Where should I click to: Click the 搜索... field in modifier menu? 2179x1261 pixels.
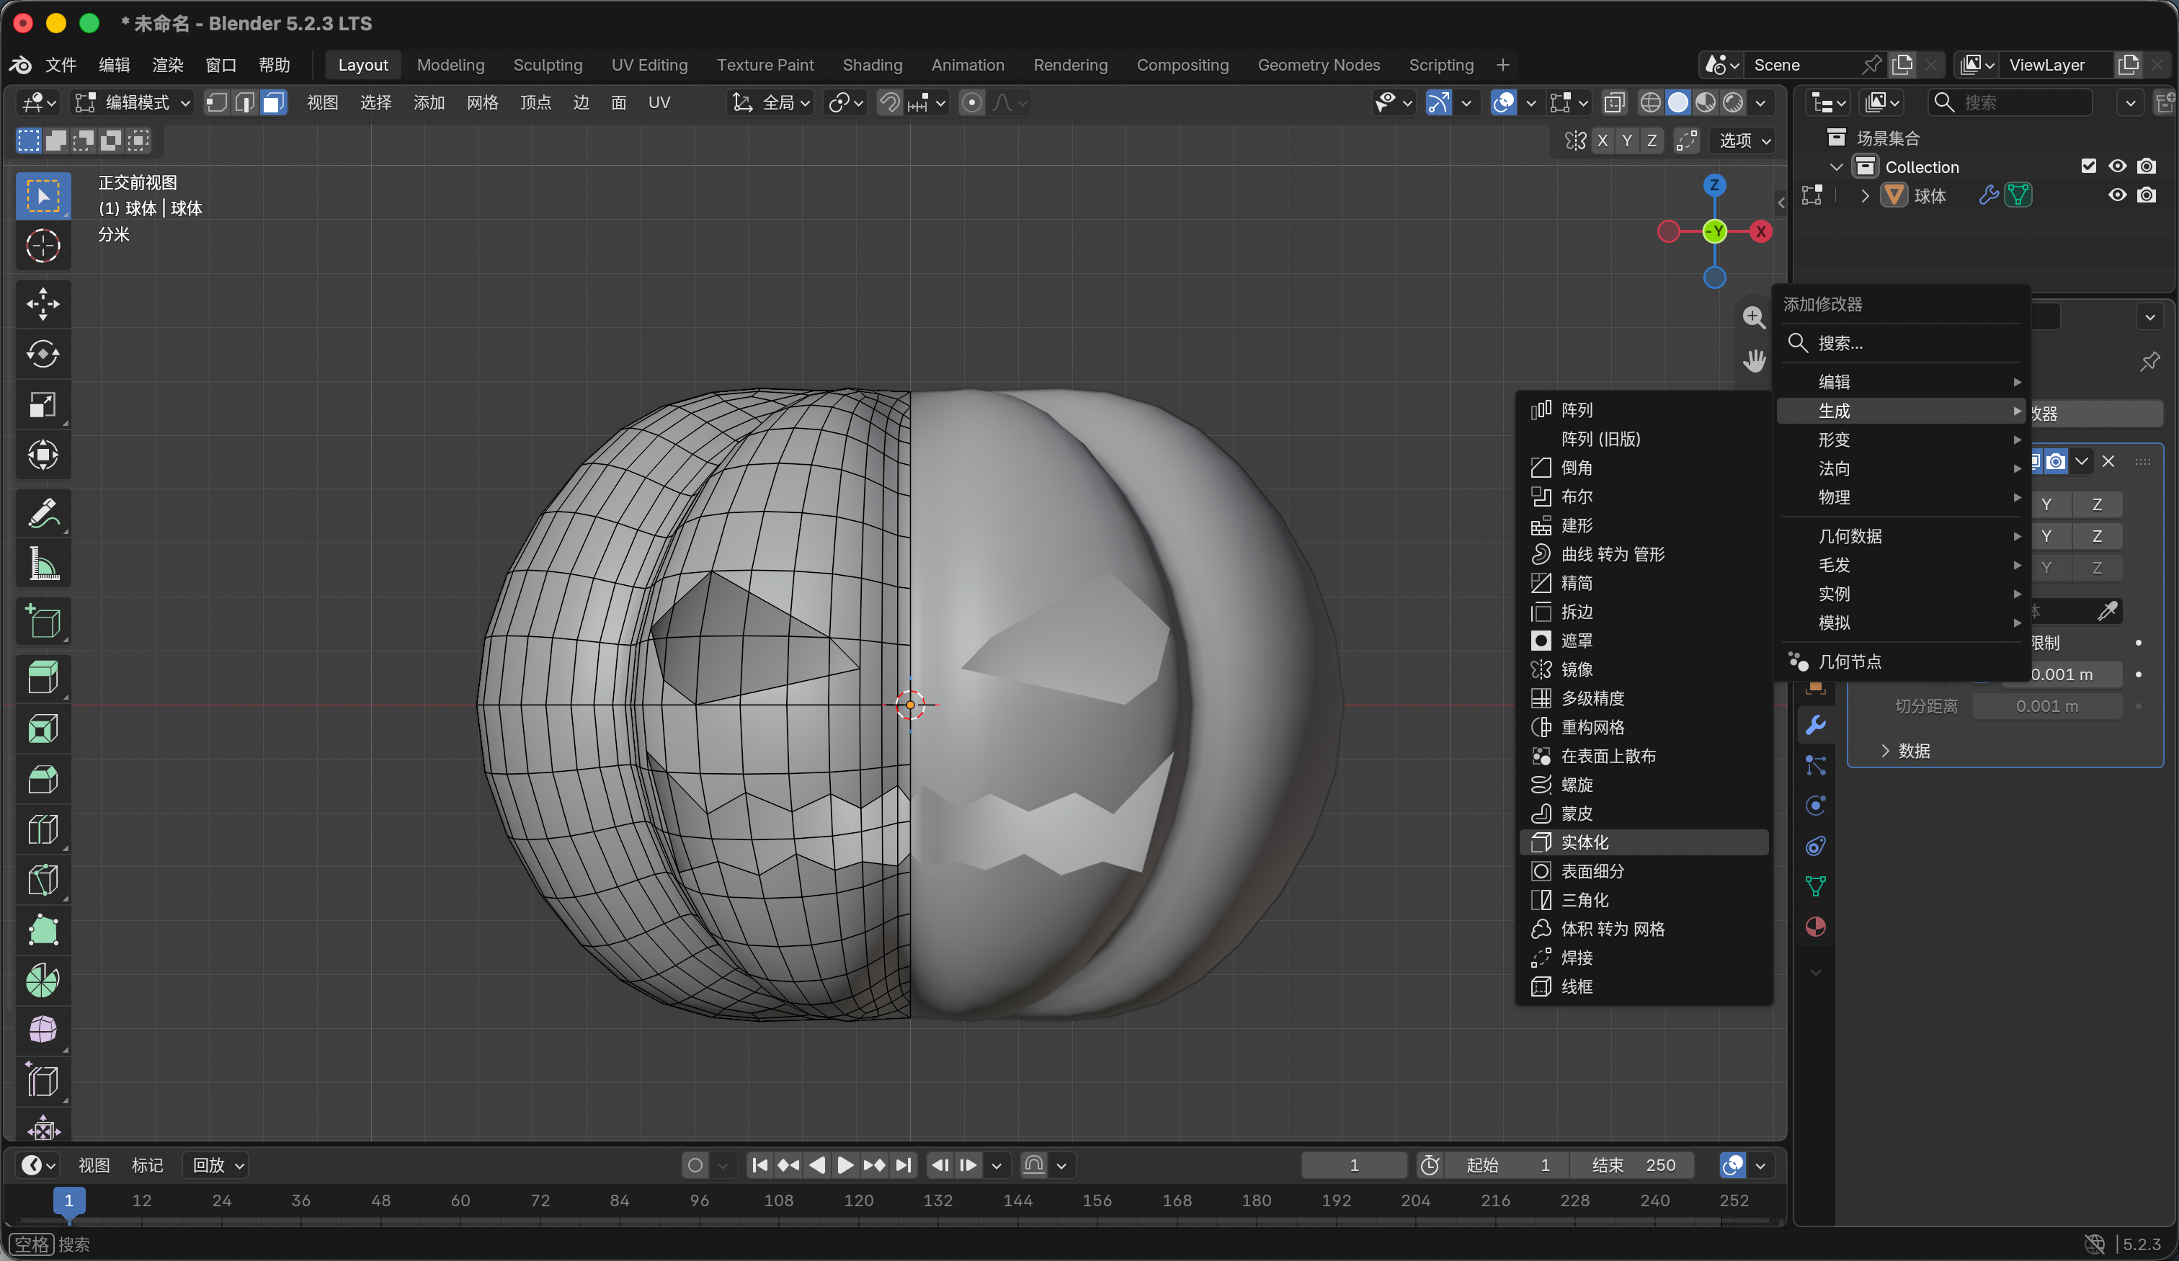pyautogui.click(x=1902, y=344)
